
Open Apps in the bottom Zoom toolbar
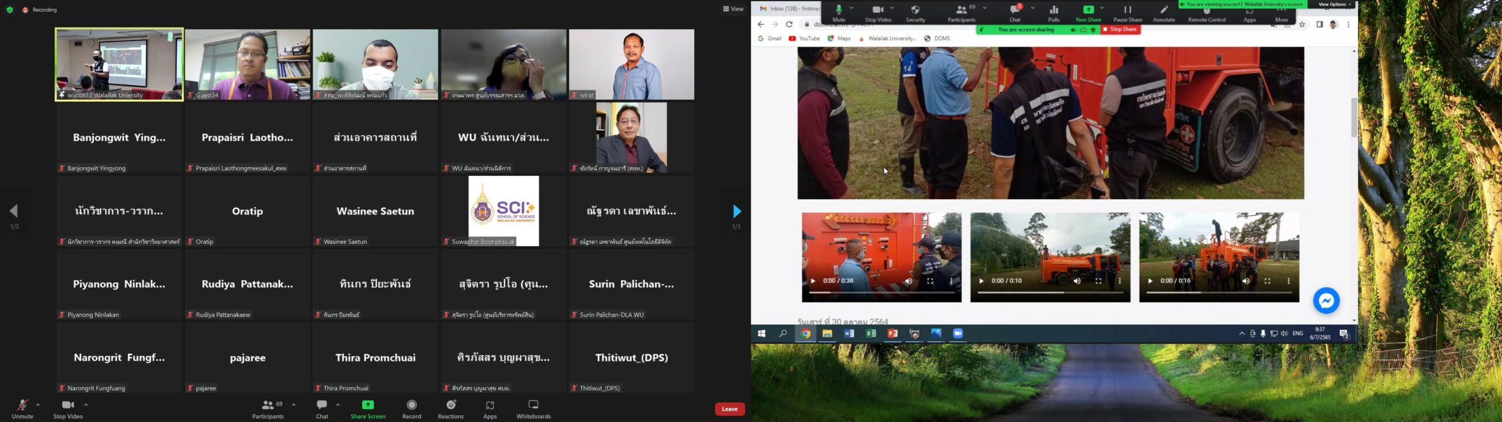pyautogui.click(x=490, y=405)
